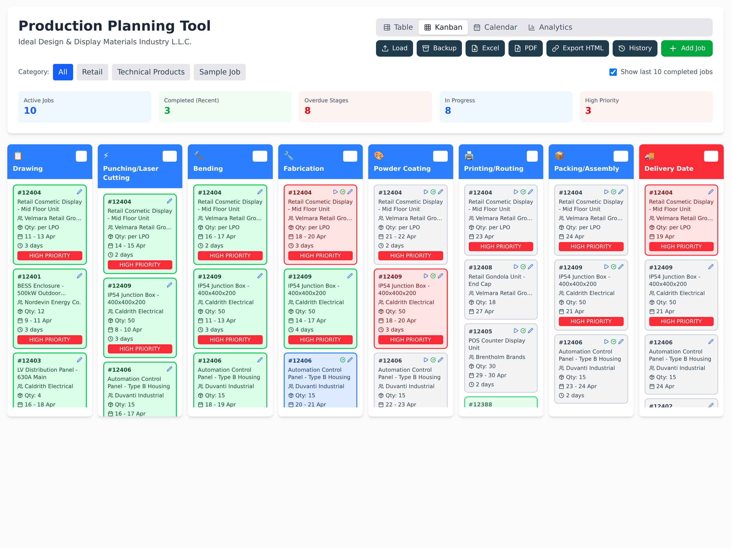The width and height of the screenshot is (731, 548).
Task: Switch to the Calendar view tab
Action: tap(495, 27)
